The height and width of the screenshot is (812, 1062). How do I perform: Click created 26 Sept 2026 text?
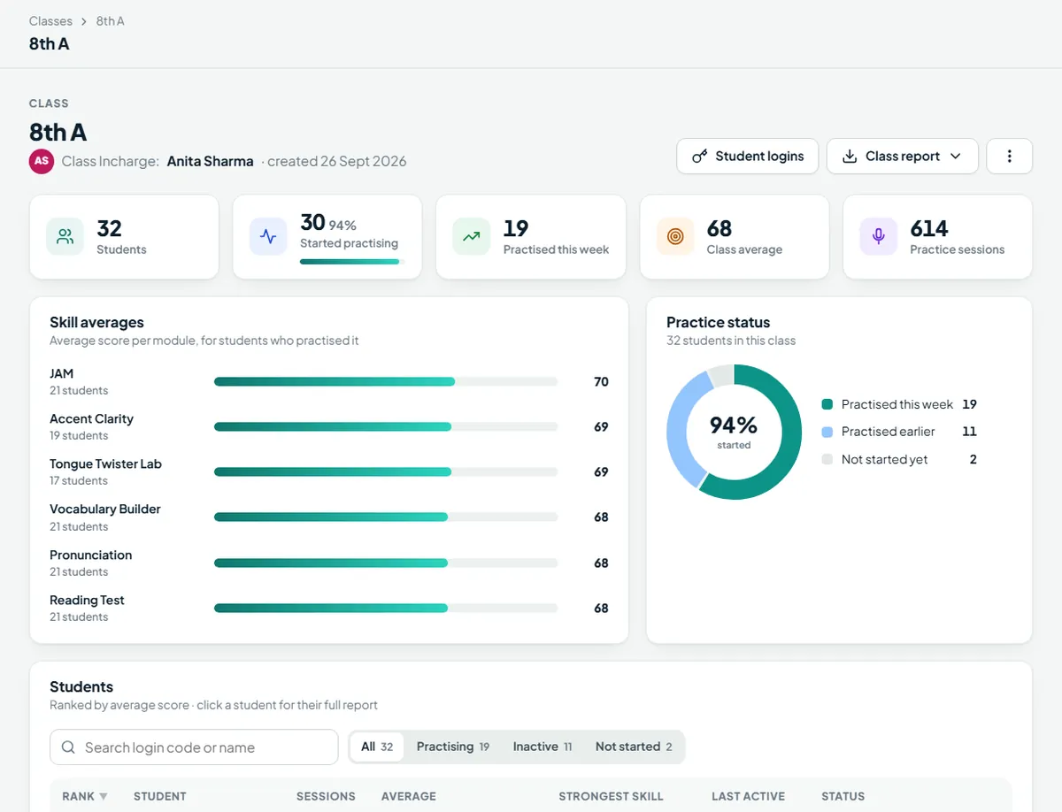coord(336,161)
